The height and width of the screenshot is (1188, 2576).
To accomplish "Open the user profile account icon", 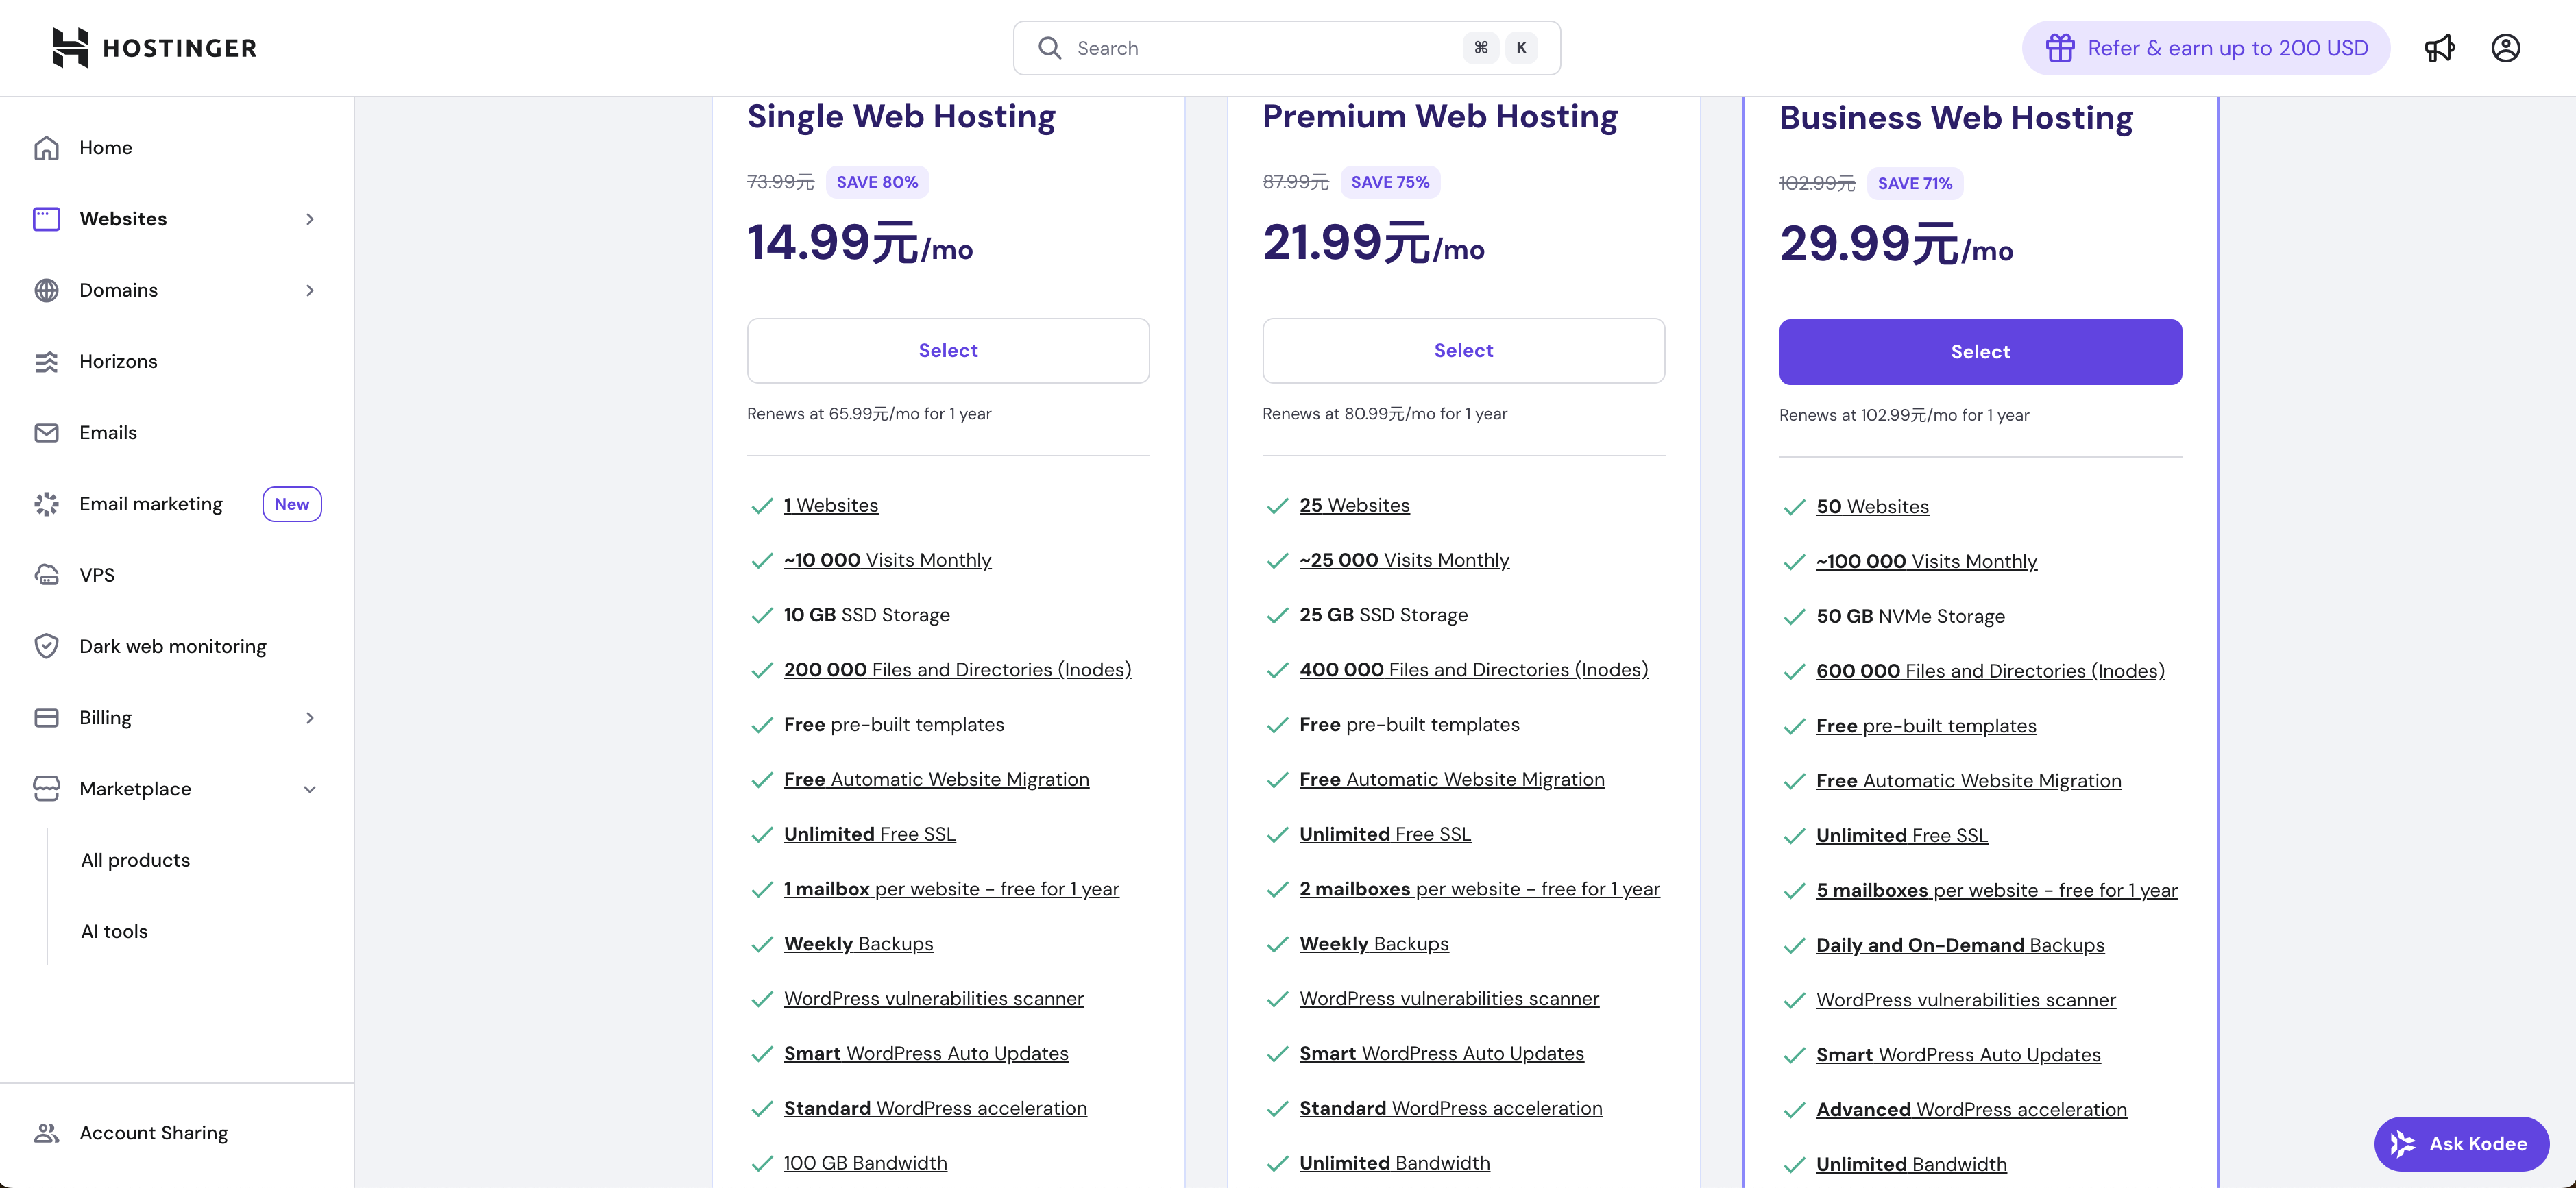I will (x=2505, y=48).
